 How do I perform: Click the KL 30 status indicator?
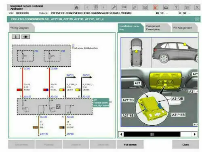185,13
